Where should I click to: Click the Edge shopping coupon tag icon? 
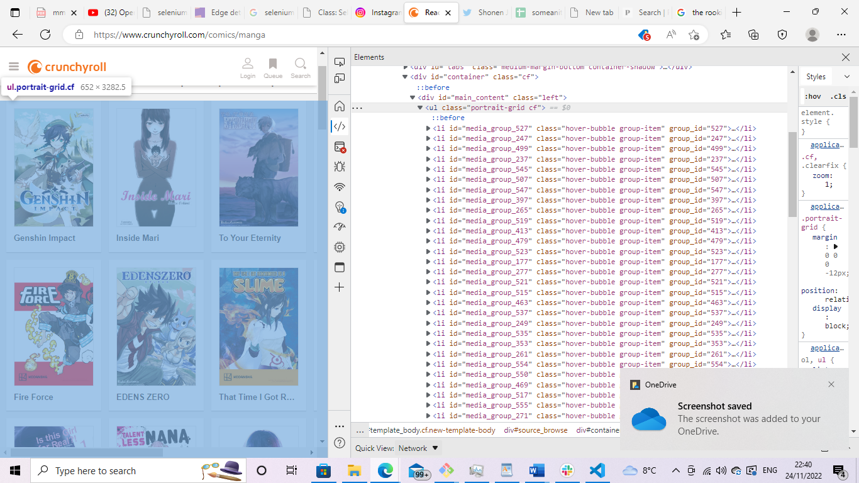[x=644, y=35]
